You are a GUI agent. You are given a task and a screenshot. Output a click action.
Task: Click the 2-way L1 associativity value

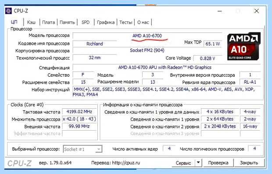[250, 119]
